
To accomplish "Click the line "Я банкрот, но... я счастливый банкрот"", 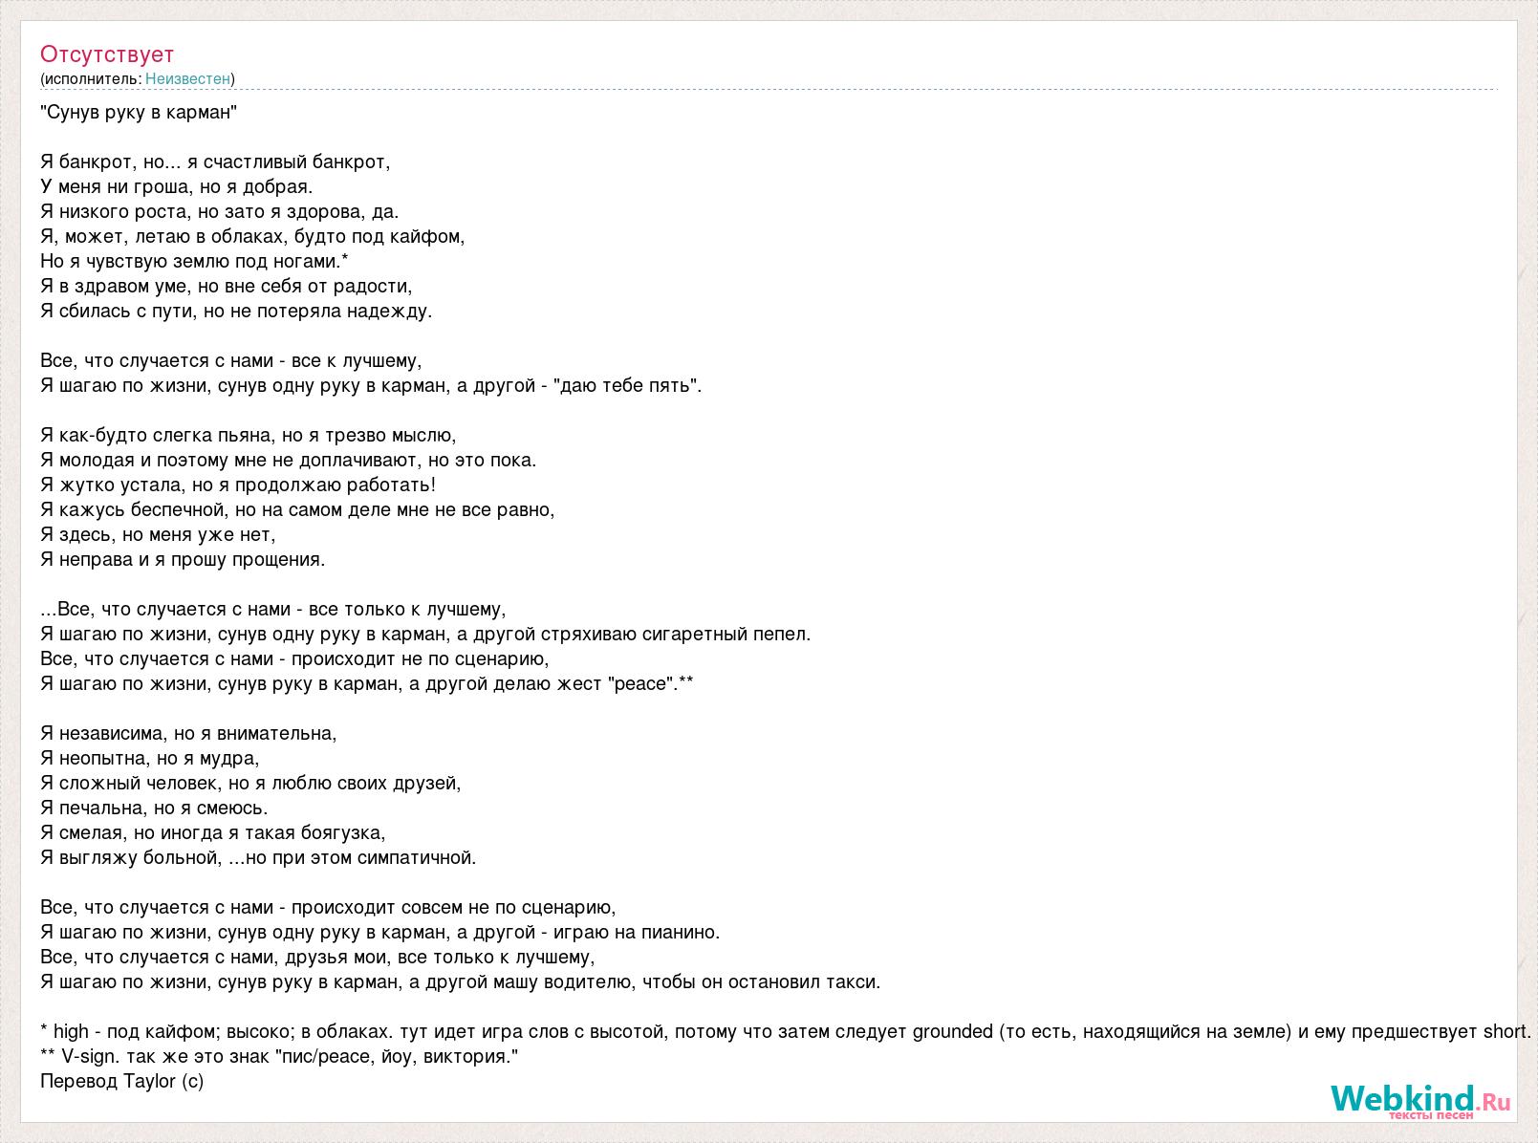I will pos(216,162).
